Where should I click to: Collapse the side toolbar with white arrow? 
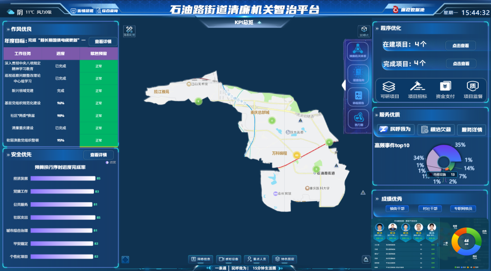pos(344,84)
